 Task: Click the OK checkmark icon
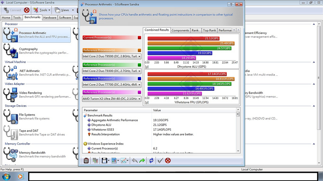point(160,161)
